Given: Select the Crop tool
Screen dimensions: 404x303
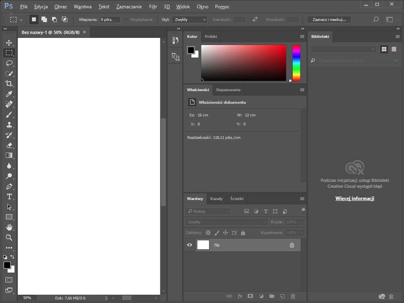Looking at the screenshot, I should 9,84.
